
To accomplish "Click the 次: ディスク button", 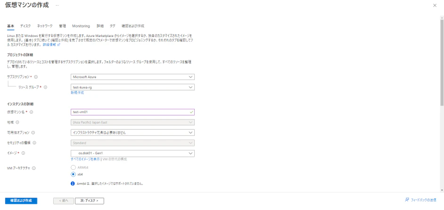I will (90, 201).
